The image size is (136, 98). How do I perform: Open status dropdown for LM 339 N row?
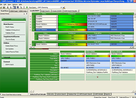coord(57,27)
